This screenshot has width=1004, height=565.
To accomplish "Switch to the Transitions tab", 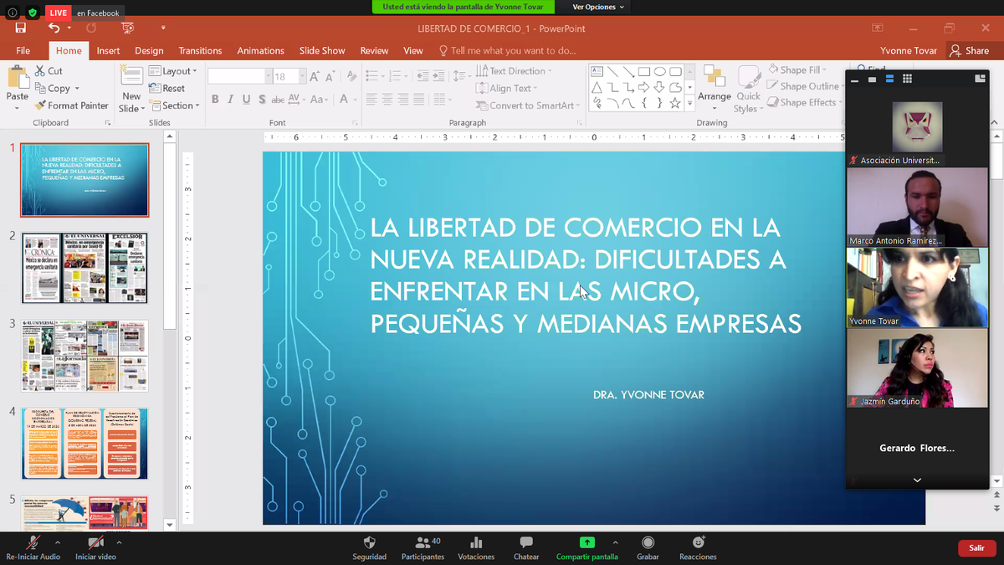I will point(200,50).
